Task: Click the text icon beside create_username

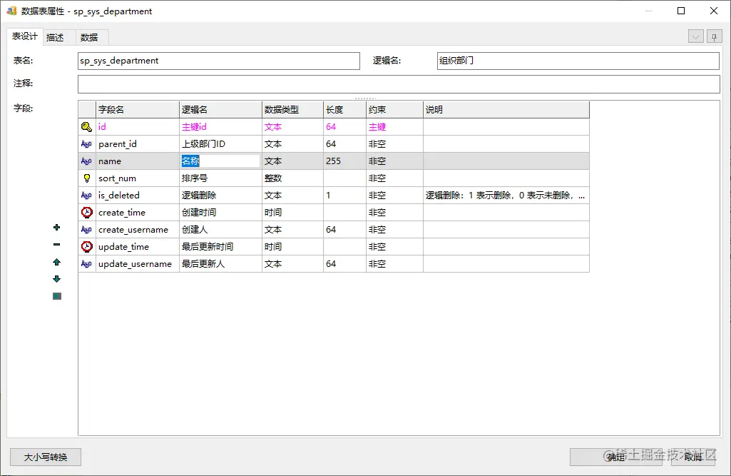Action: click(x=87, y=230)
